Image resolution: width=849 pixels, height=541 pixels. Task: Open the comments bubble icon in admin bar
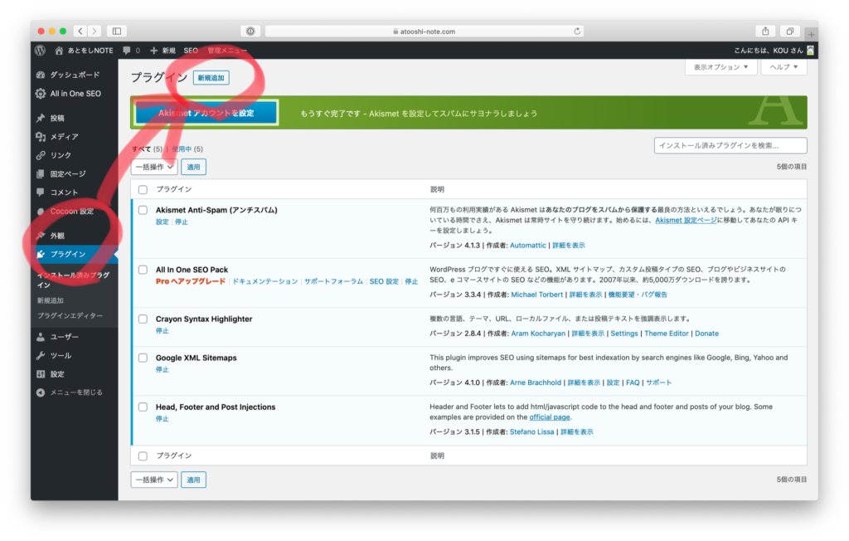pos(127,51)
